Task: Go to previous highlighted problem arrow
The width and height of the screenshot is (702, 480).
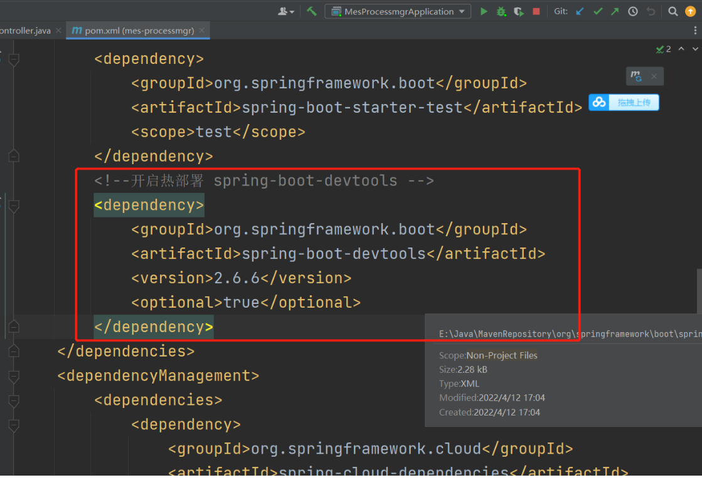Action: coord(681,49)
